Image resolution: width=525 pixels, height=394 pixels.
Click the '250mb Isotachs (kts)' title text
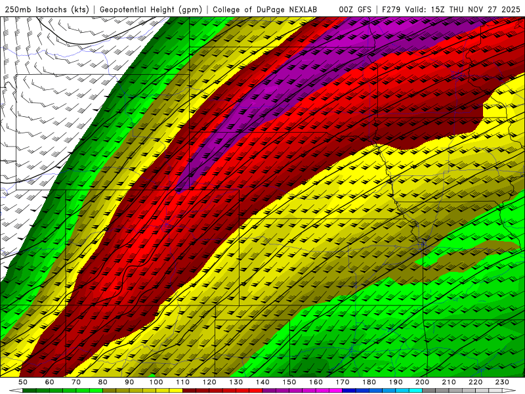[47, 9]
